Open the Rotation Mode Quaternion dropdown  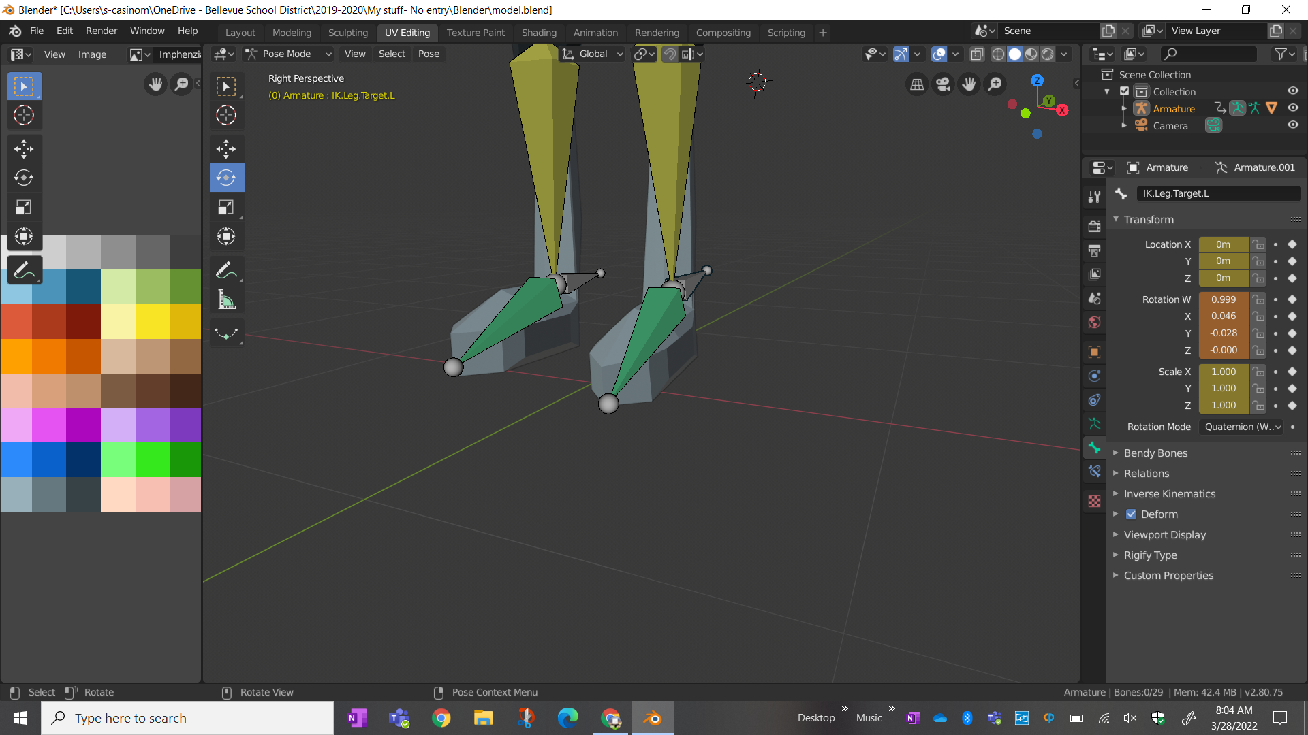click(1242, 427)
